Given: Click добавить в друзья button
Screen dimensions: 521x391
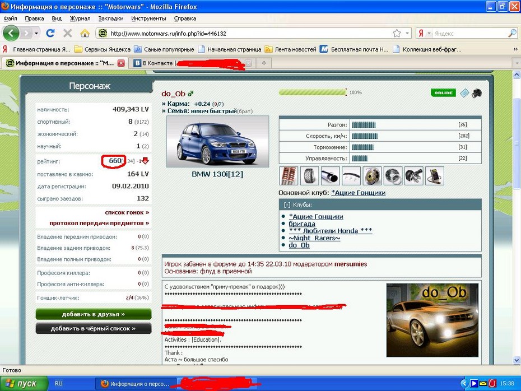Looking at the screenshot, I should [94, 314].
